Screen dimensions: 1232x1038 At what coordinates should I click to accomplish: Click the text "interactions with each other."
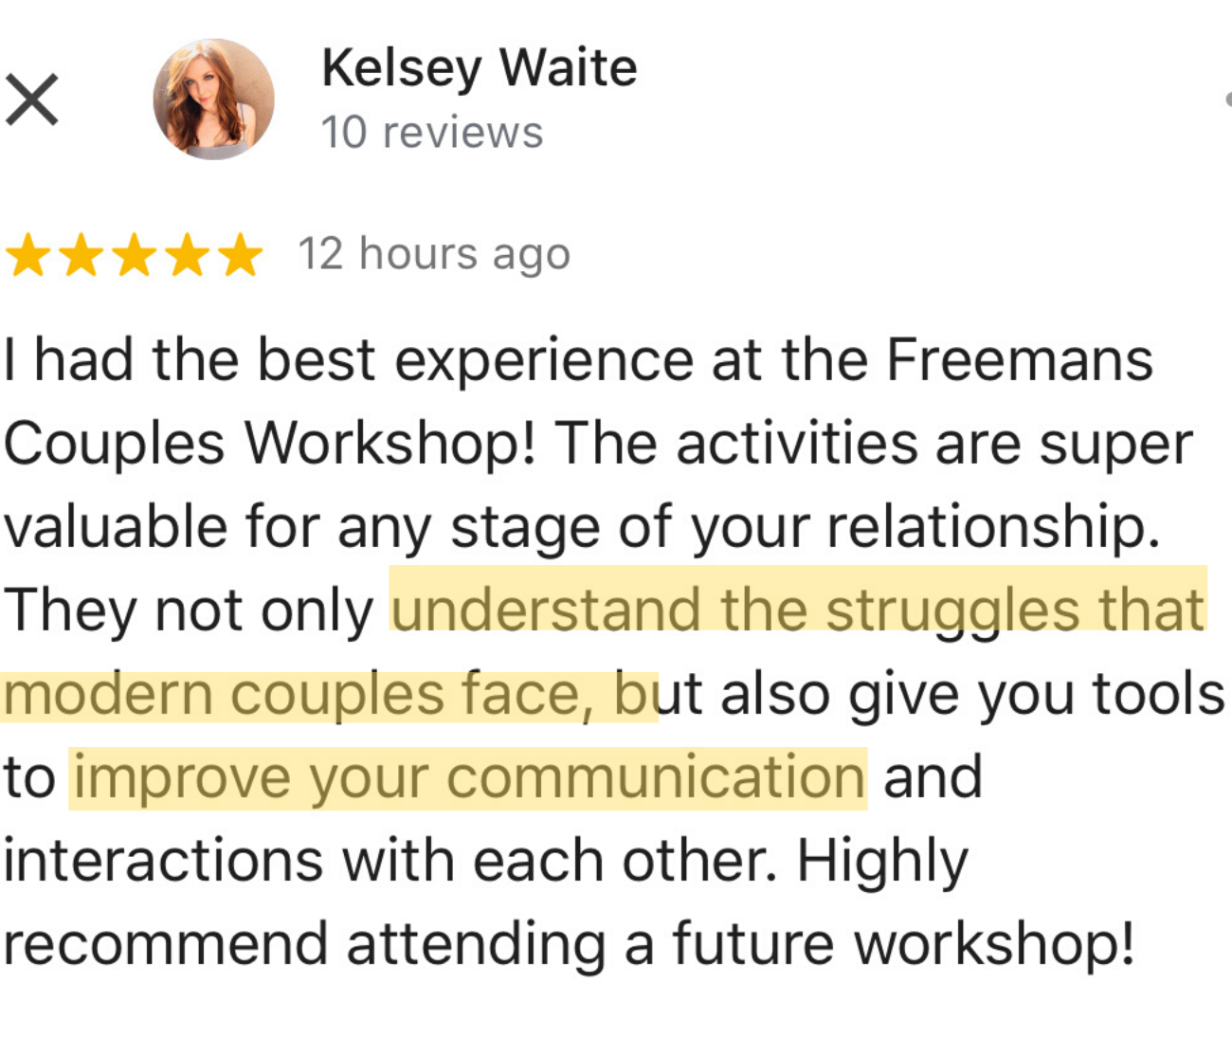point(390,862)
